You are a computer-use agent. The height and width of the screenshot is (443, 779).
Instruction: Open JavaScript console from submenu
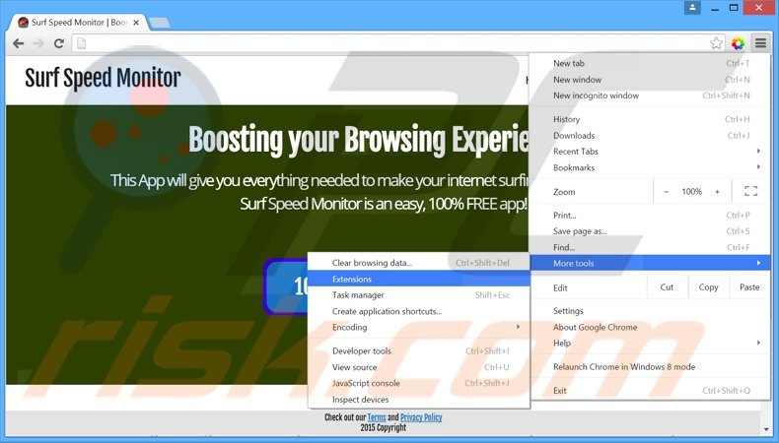419,383
